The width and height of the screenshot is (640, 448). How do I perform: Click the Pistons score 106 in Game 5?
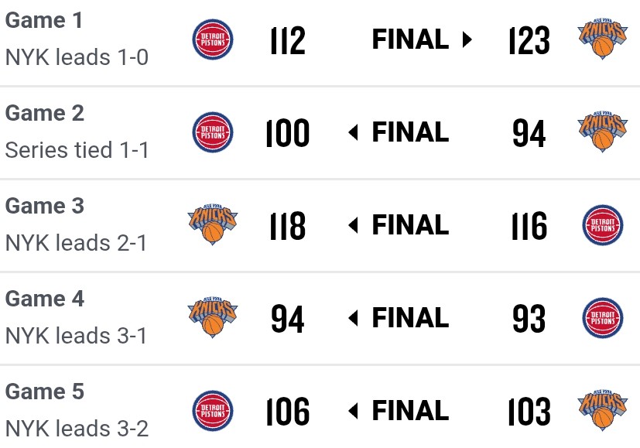(x=288, y=412)
